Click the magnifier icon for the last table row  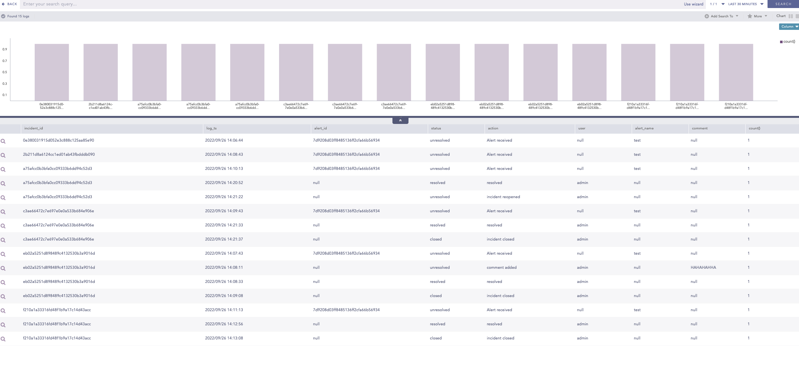coord(3,339)
